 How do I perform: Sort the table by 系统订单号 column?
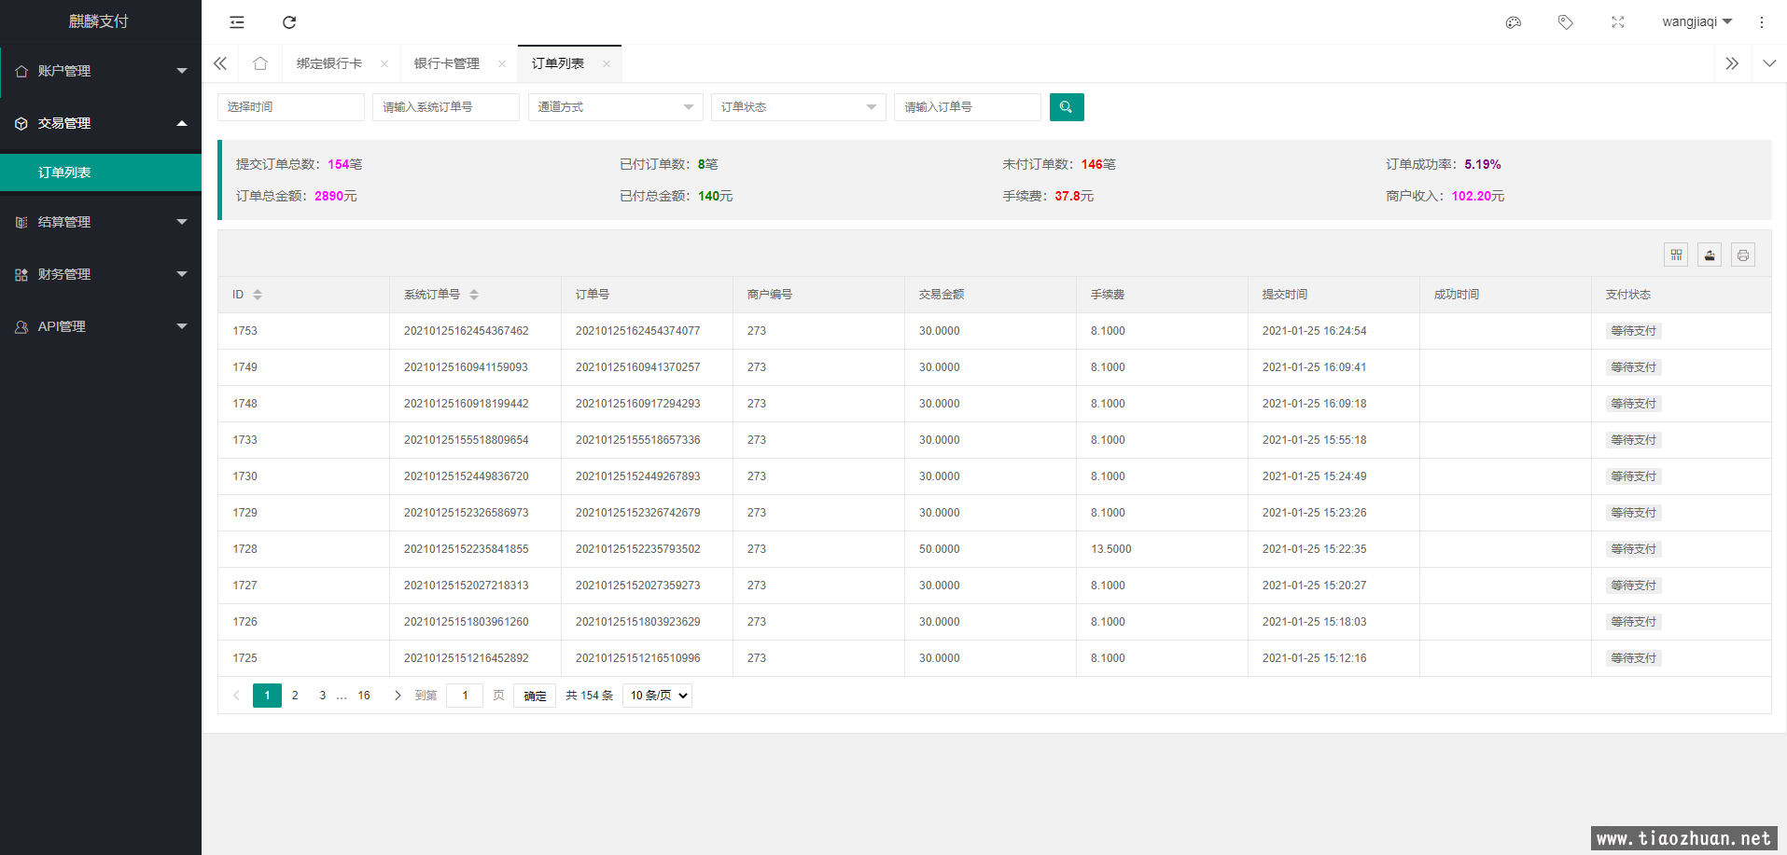(x=474, y=295)
